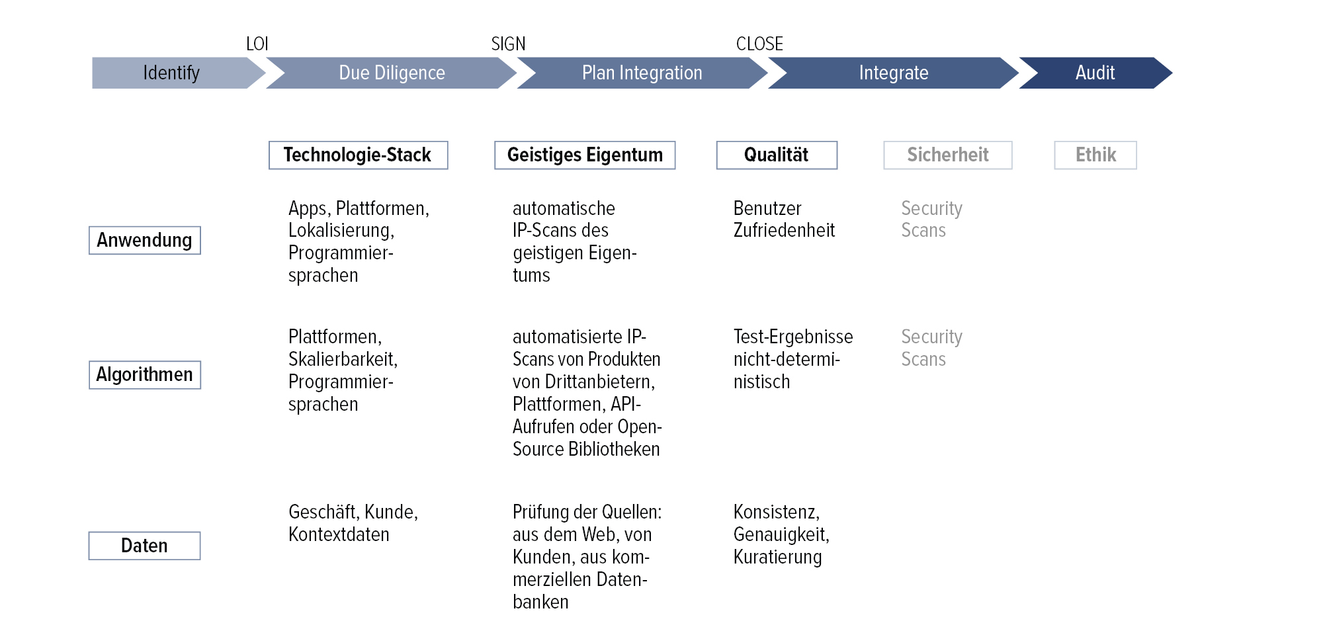Click the Konsistenz, Genauigkeit, Kuratierung text

[781, 534]
